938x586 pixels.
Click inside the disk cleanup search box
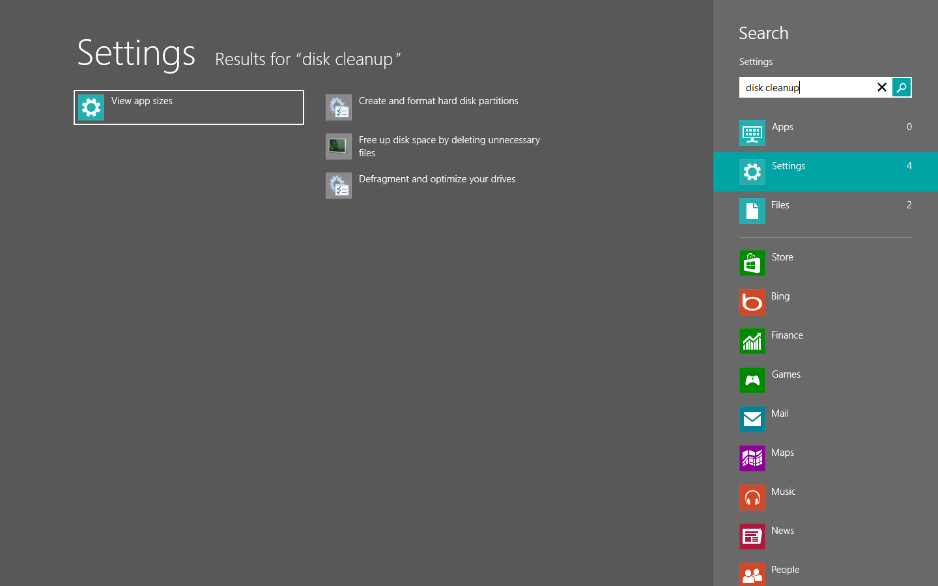806,87
